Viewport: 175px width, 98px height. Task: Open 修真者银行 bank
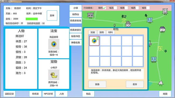[x=76, y=30]
